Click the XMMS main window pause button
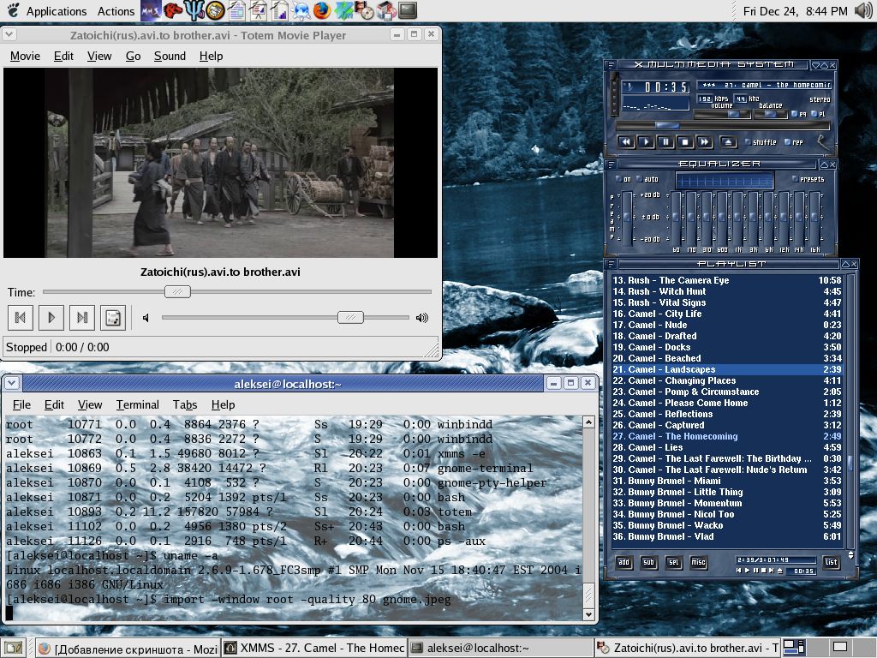Viewport: 877px width, 658px height. (665, 141)
